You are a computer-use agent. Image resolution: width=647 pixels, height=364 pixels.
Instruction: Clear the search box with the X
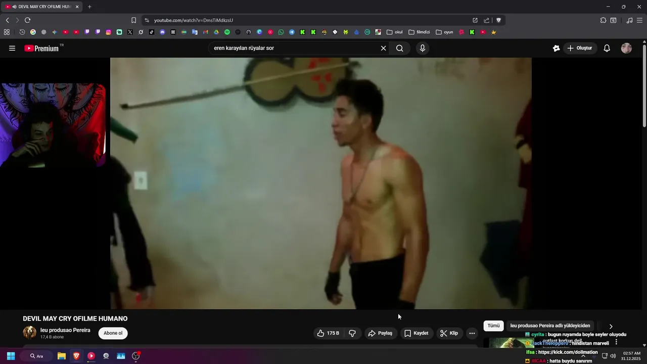pos(383,48)
